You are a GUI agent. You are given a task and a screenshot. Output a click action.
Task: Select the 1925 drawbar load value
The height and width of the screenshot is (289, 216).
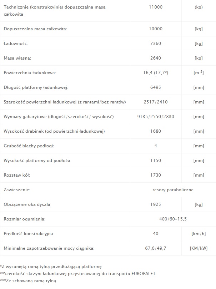156,204
